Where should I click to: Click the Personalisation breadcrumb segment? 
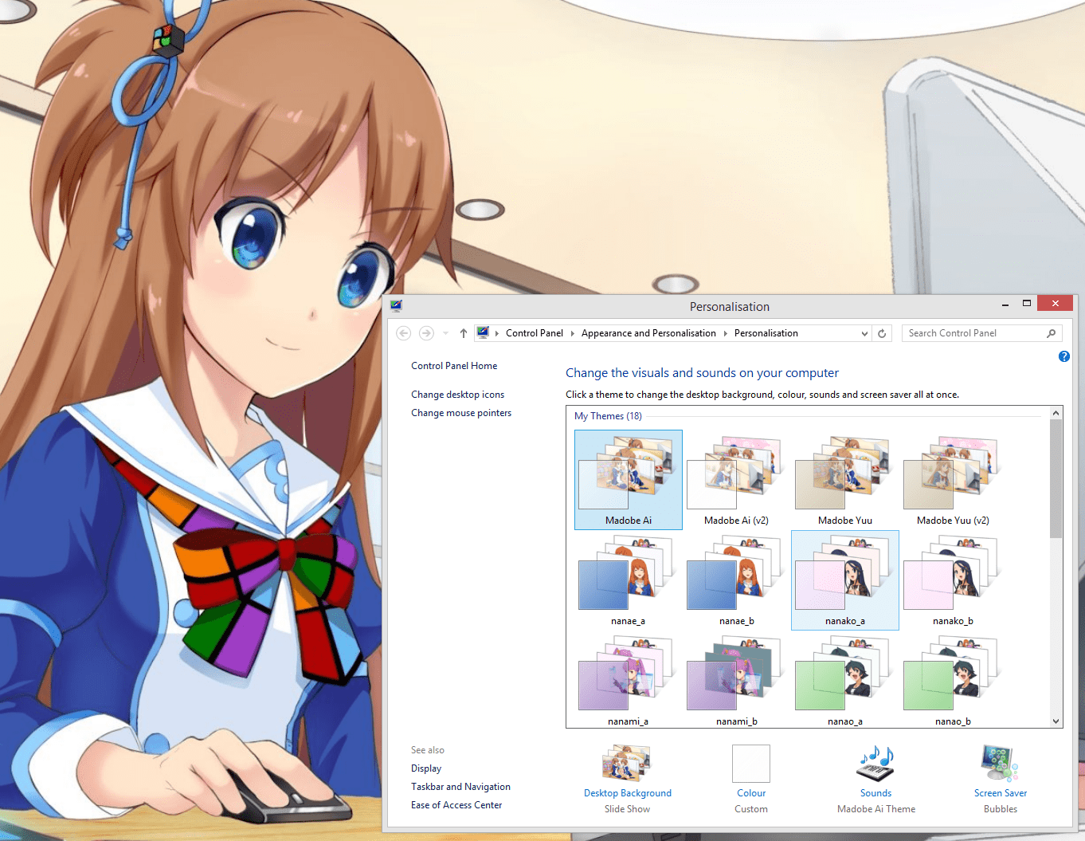tap(766, 333)
